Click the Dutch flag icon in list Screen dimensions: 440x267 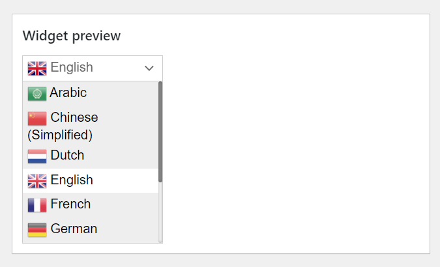37,156
